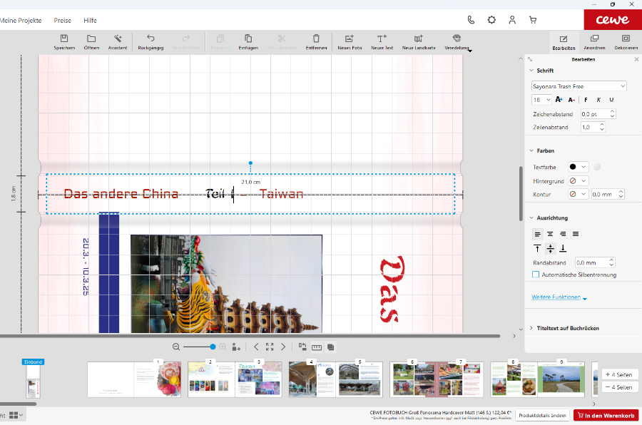This screenshot has width=642, height=425.
Task: Open the Textfarbe color dropdown
Action: [578, 167]
